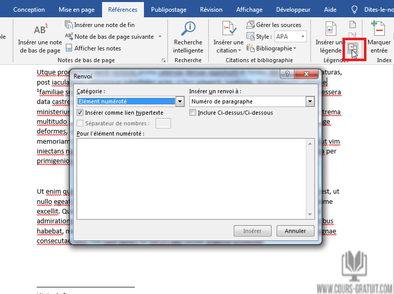
Task: Open the Révision ribbon tab
Action: point(211,10)
